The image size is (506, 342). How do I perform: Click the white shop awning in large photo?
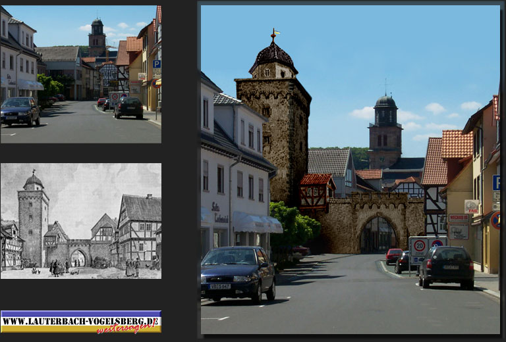256,224
